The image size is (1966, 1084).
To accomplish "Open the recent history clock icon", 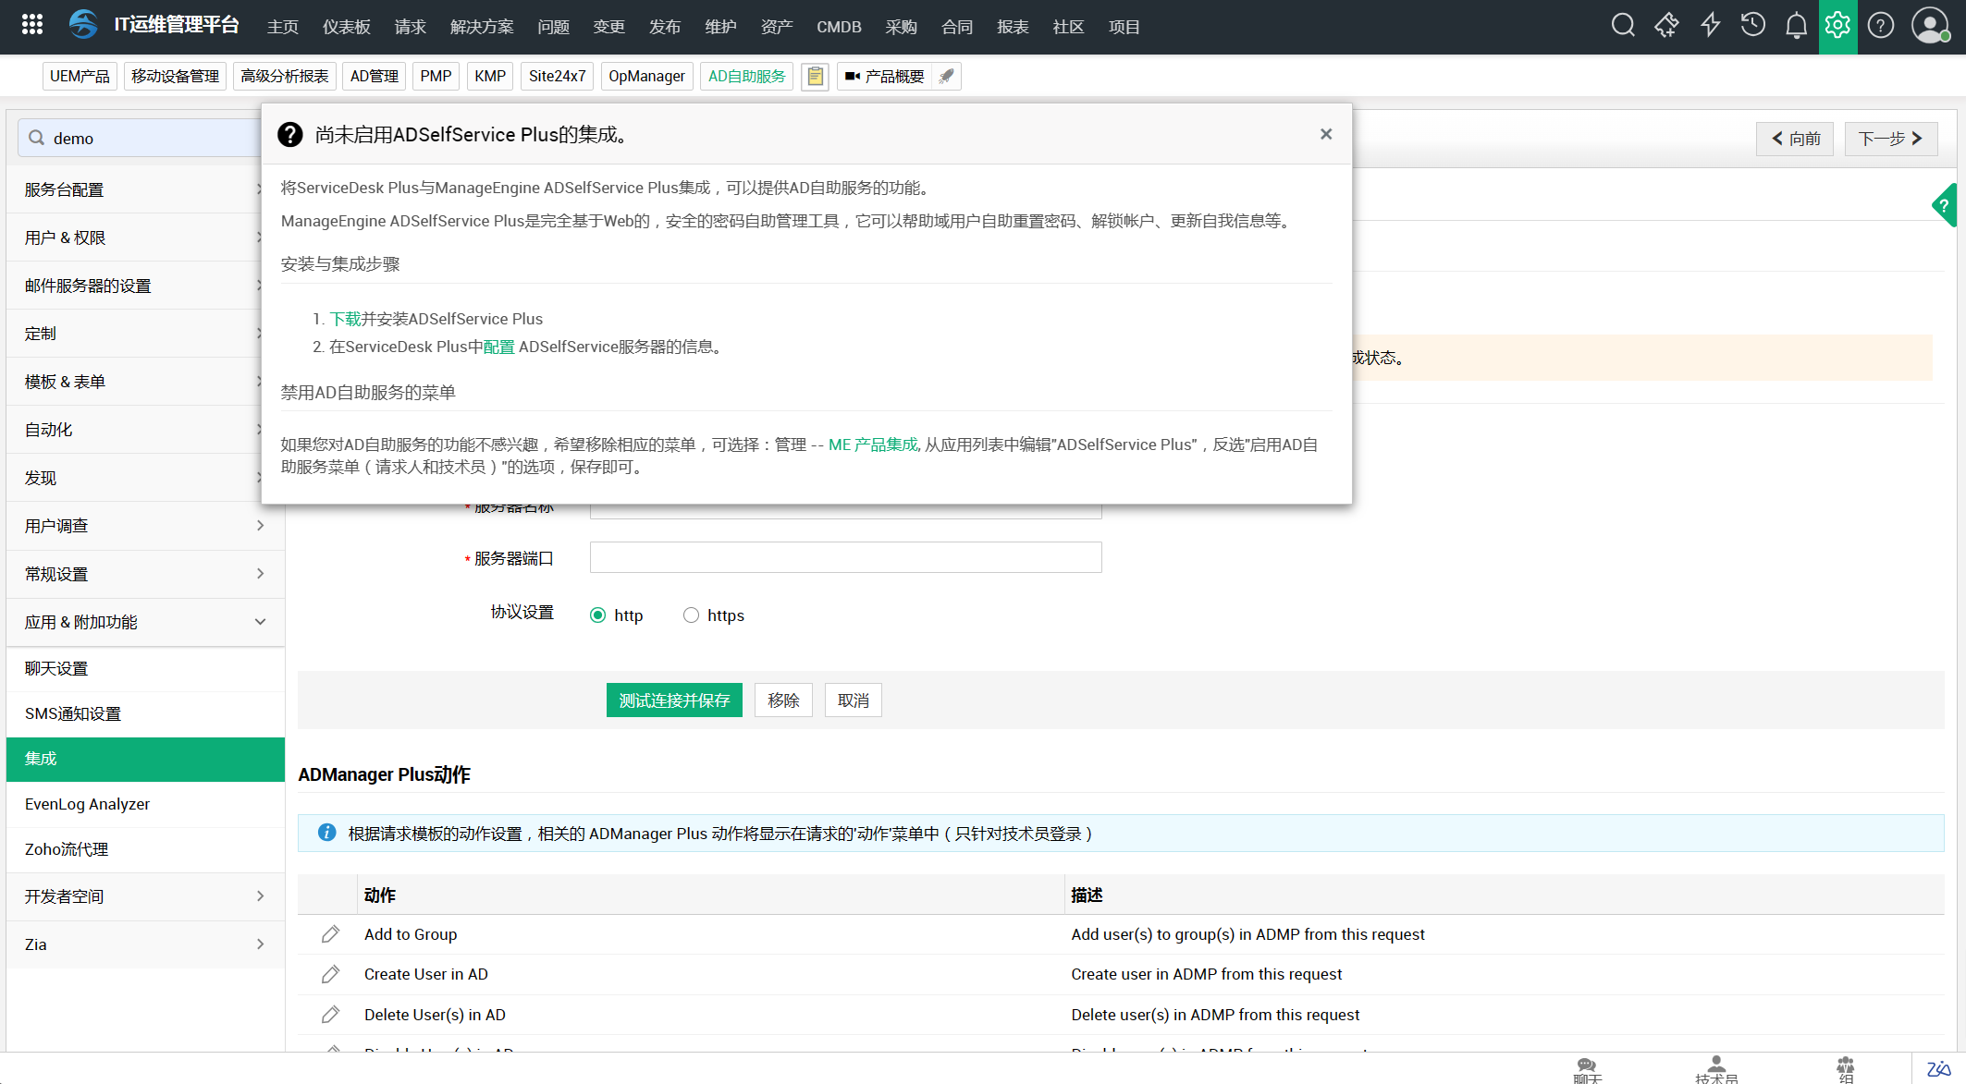I will [x=1752, y=25].
